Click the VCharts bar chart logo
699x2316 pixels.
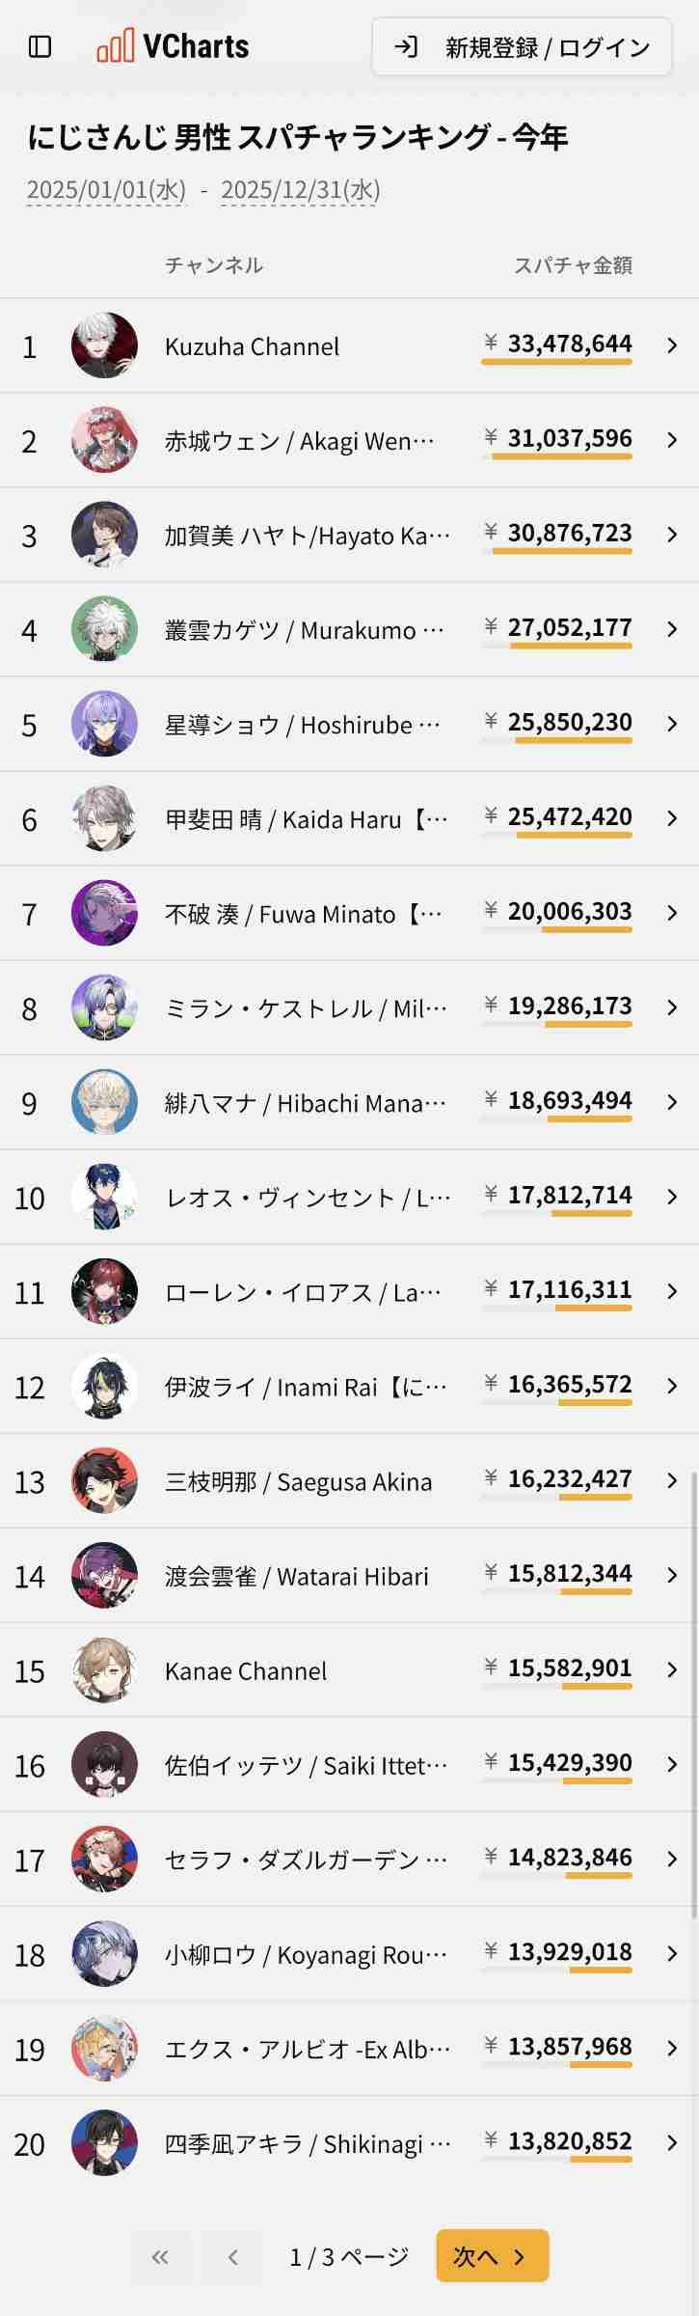pos(115,46)
